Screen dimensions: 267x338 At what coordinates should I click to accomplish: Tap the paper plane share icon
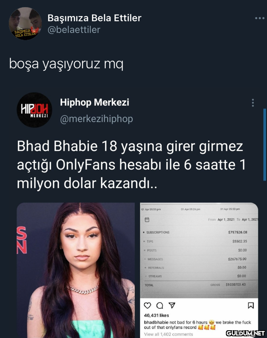(x=172, y=305)
